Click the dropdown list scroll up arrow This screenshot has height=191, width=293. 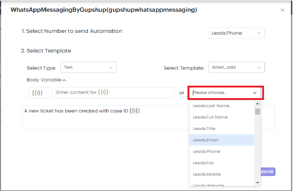[258, 104]
